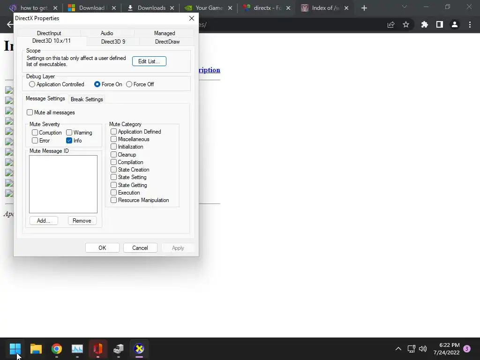The width and height of the screenshot is (480, 360).
Task: Close the 'Your Game' browser tab
Action: point(230,8)
